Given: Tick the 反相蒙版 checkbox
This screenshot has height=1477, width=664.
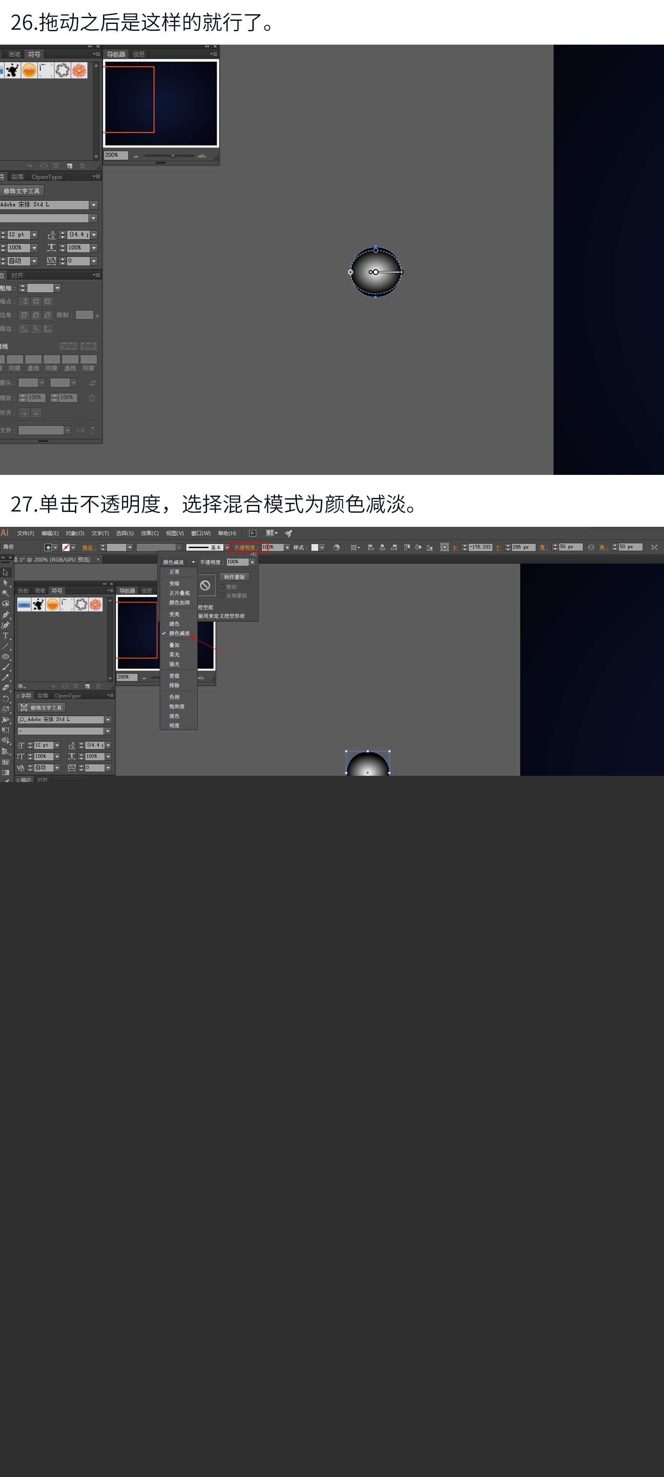Looking at the screenshot, I should pyautogui.click(x=222, y=596).
